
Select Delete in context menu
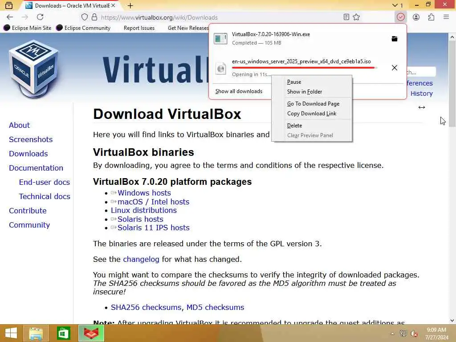[x=295, y=126]
